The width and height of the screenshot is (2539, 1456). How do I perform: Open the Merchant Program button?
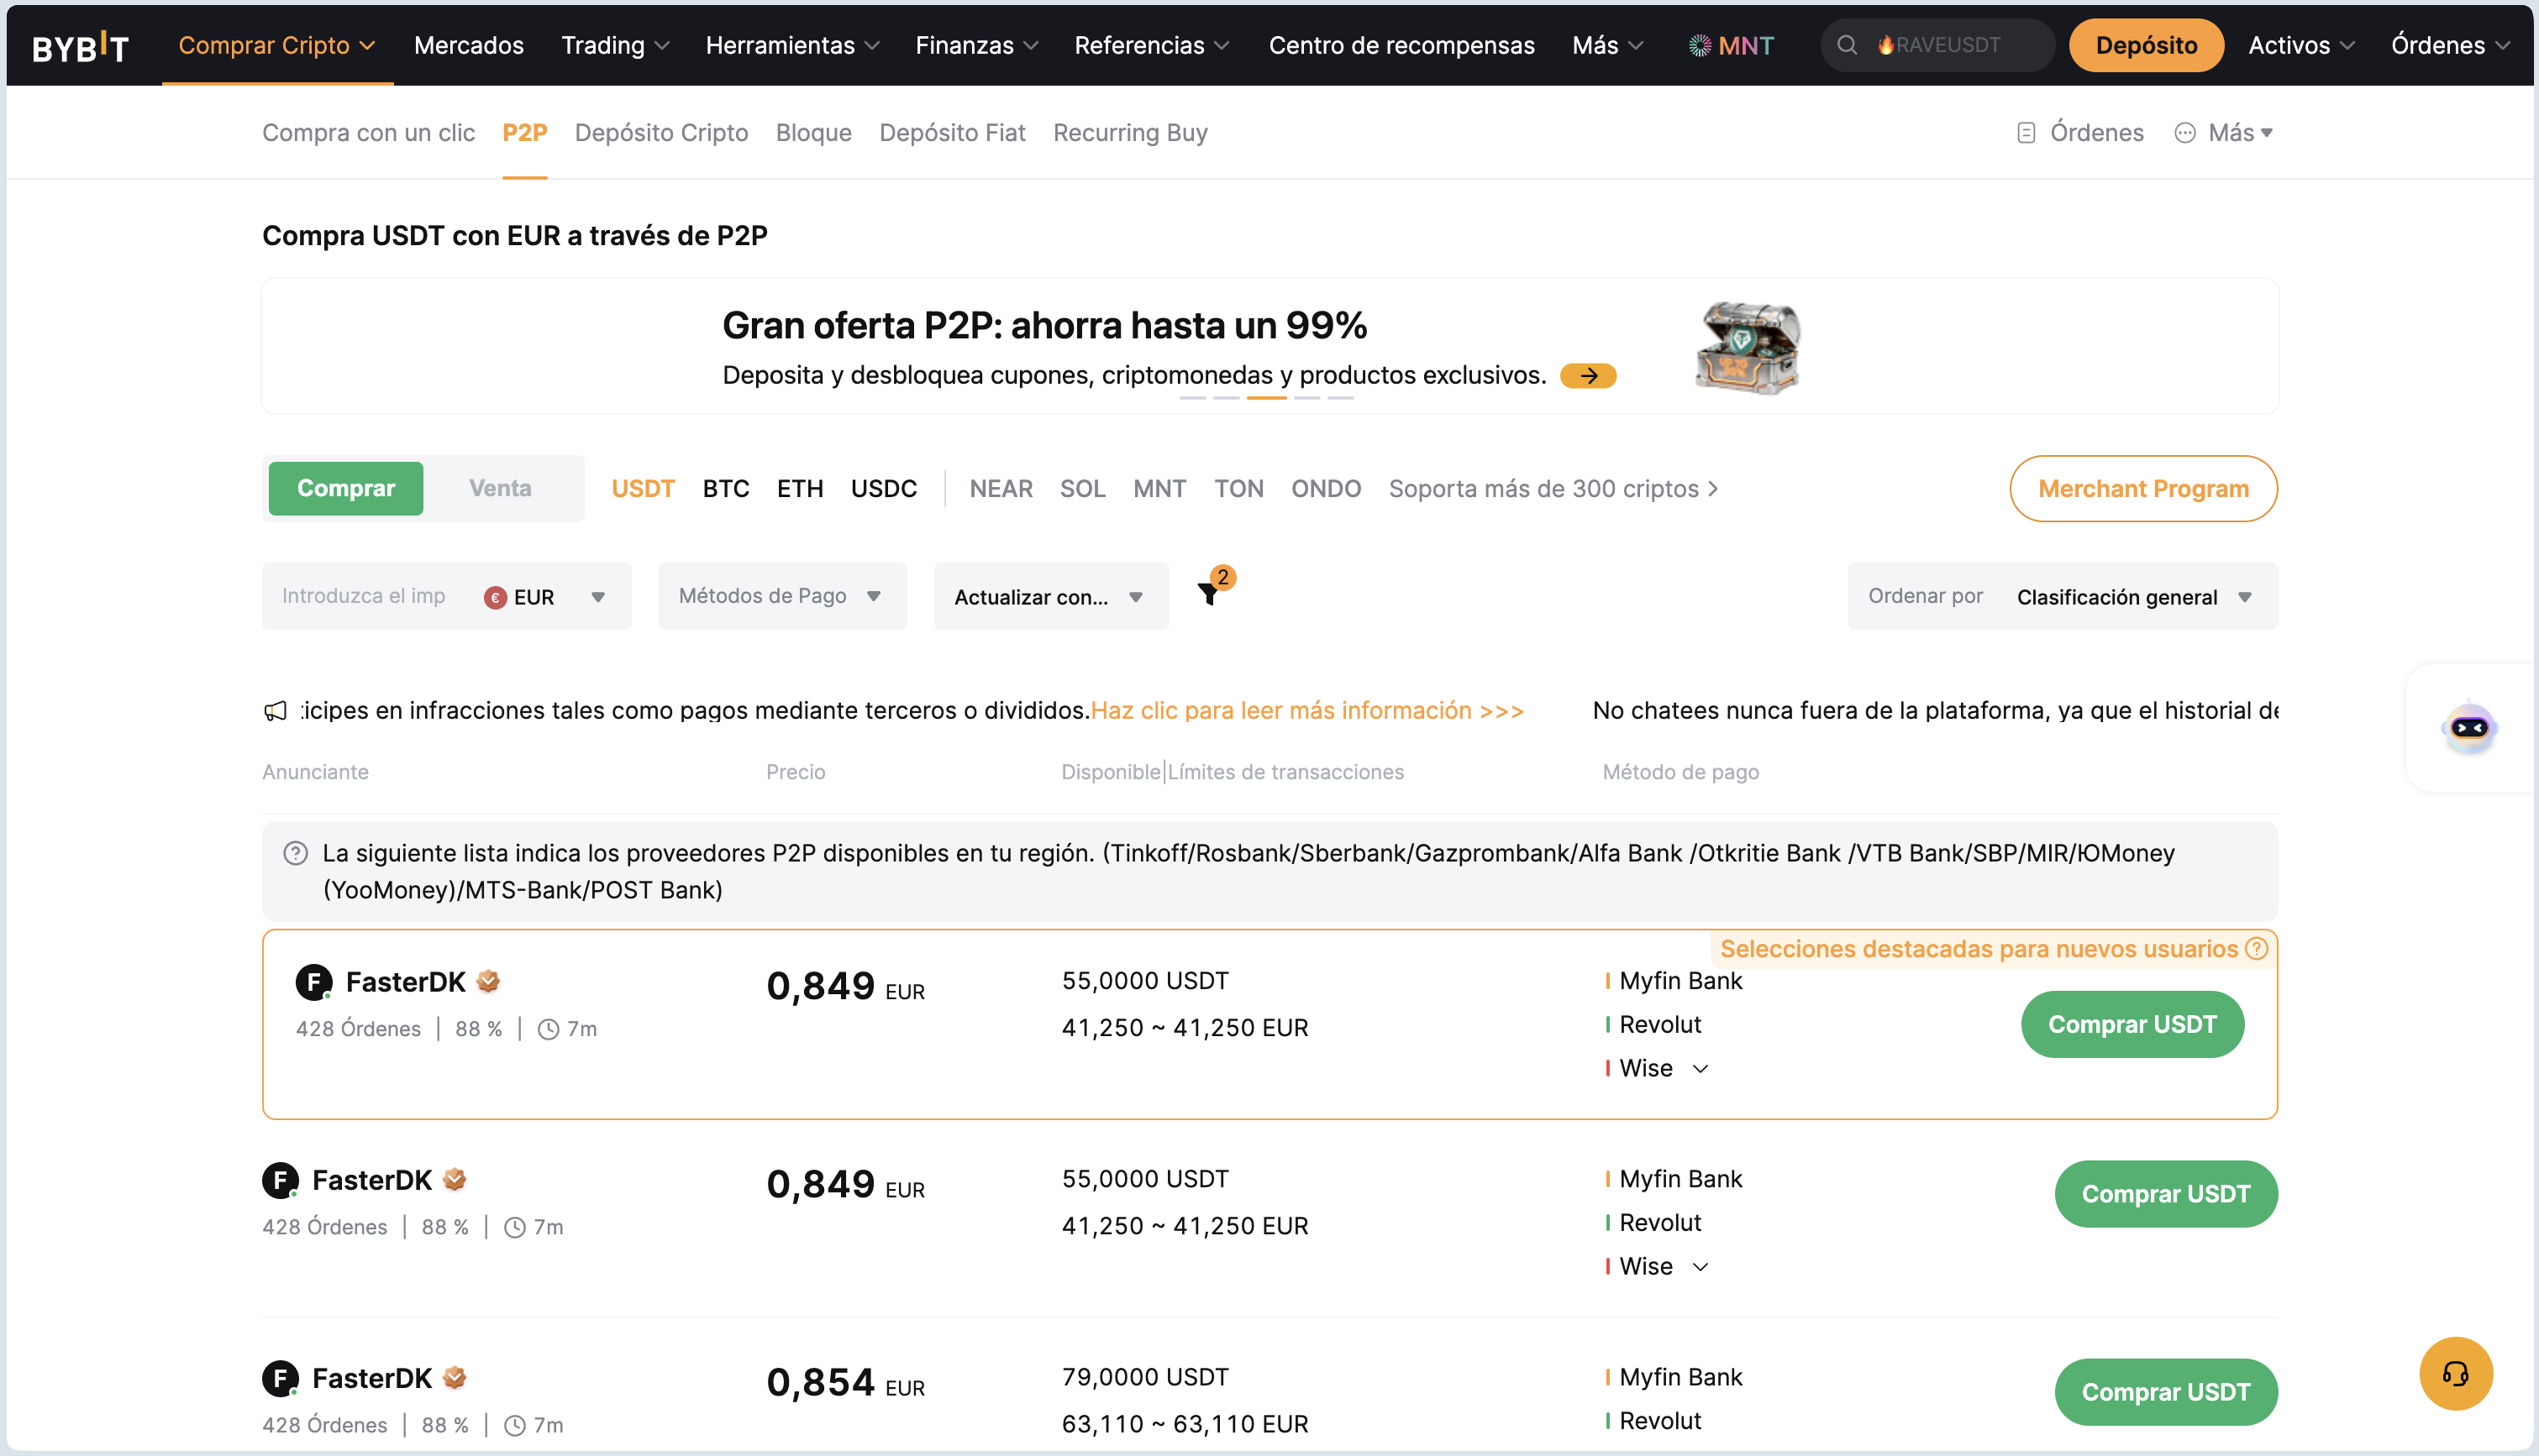pos(2144,488)
